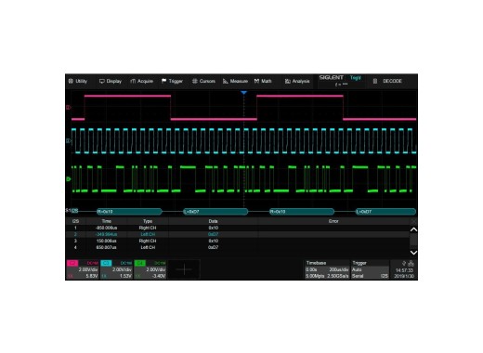Move decode list down with arrow
This screenshot has width=483, height=353.
(x=413, y=253)
